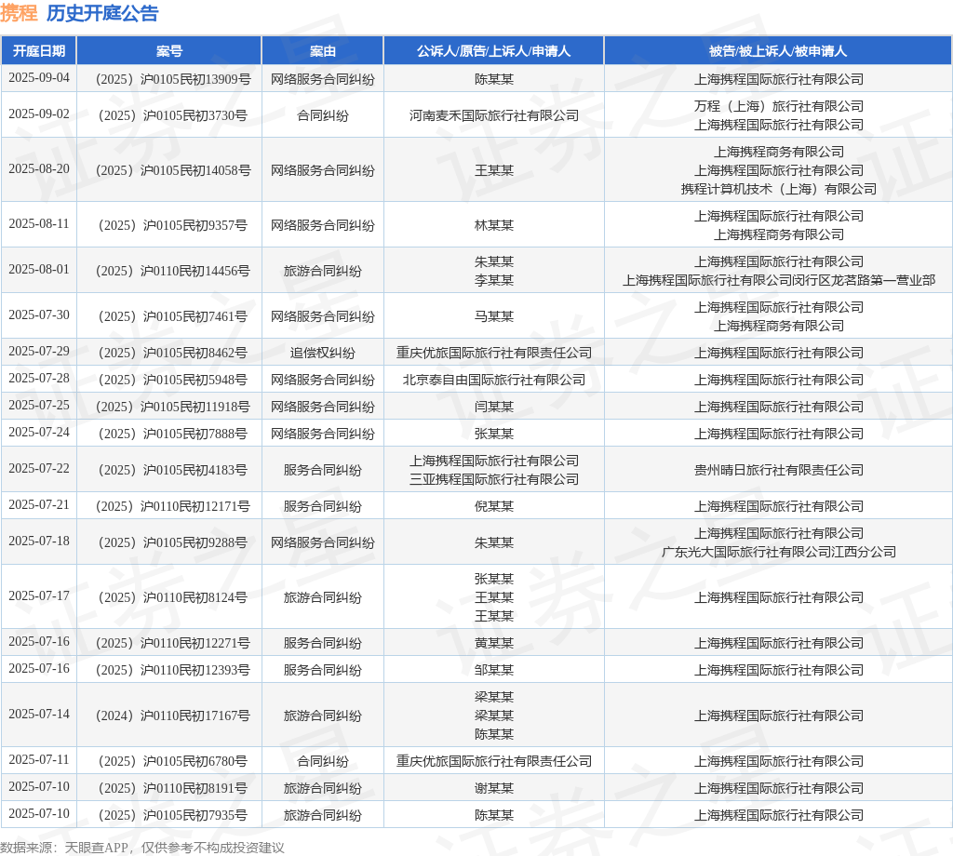Click defendant 万程（上海）旅行社有限公司

click(779, 106)
